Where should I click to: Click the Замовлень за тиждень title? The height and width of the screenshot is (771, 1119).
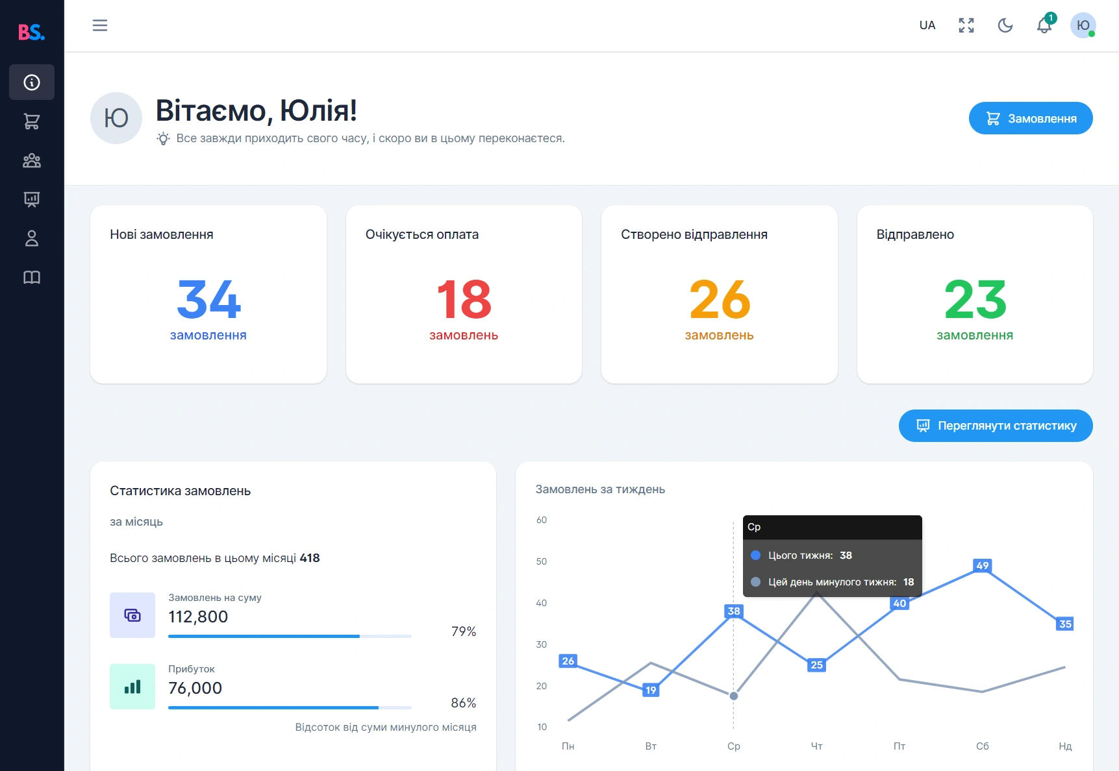click(x=600, y=489)
